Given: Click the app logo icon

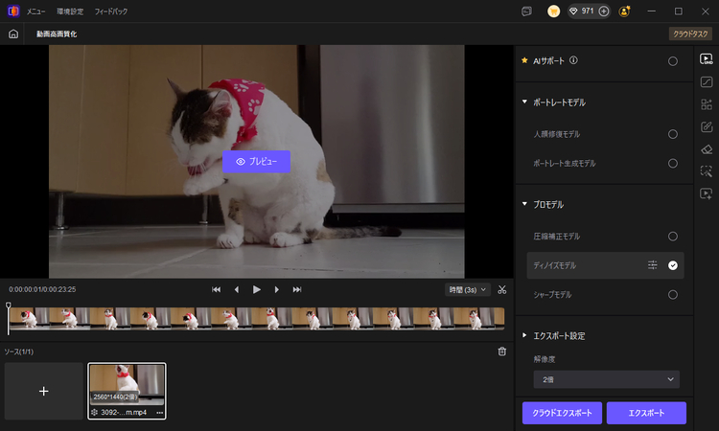Looking at the screenshot, I should [13, 11].
